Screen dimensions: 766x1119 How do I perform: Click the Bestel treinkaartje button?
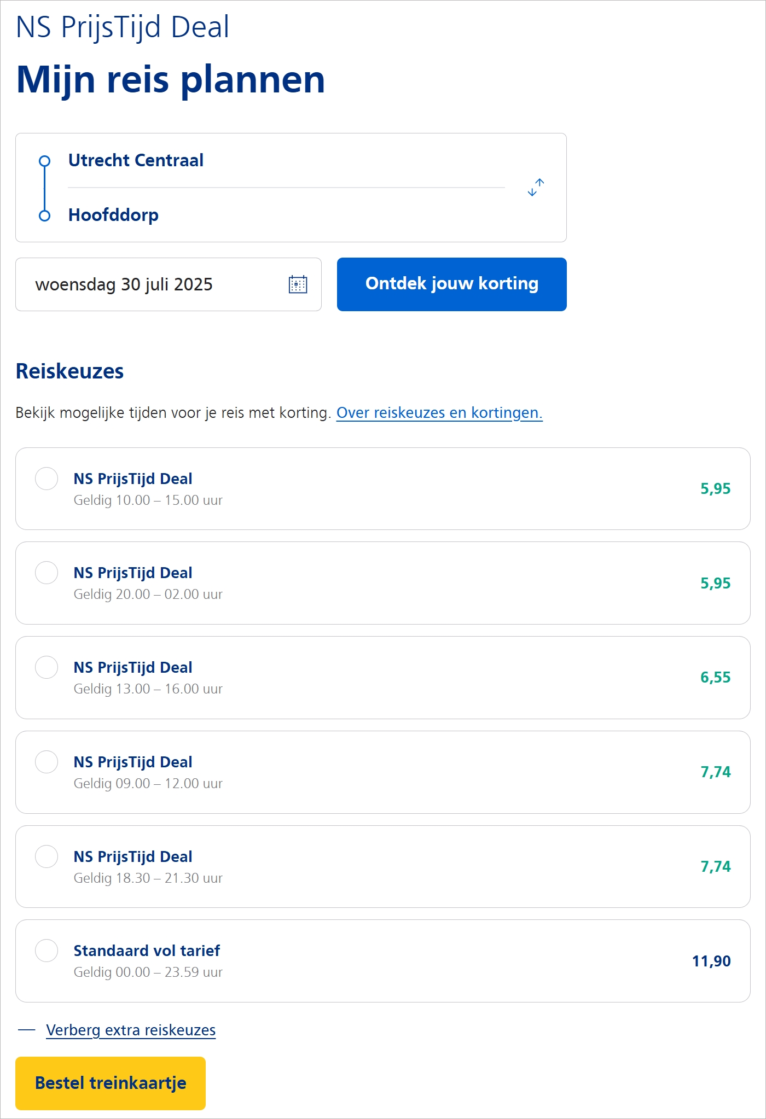coord(111,1083)
